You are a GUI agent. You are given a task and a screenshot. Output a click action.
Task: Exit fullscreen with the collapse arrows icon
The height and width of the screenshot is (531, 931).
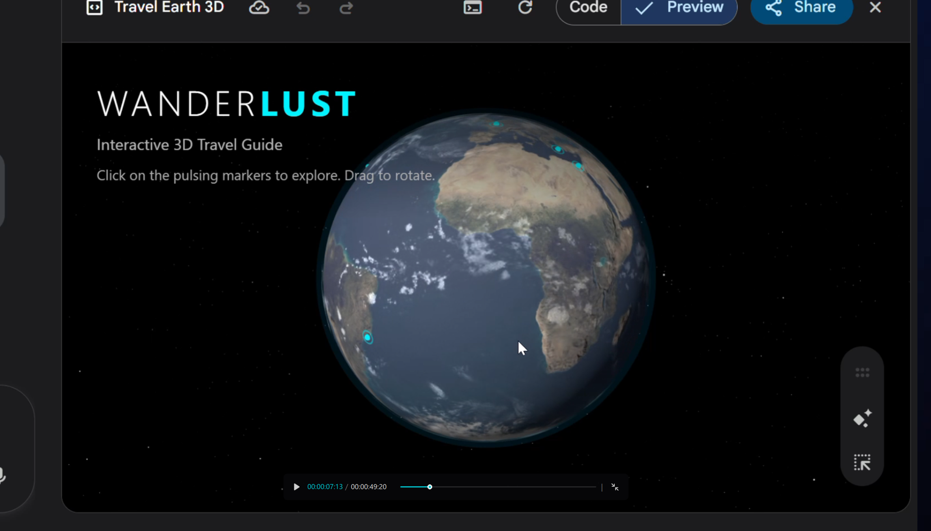pyautogui.click(x=615, y=487)
